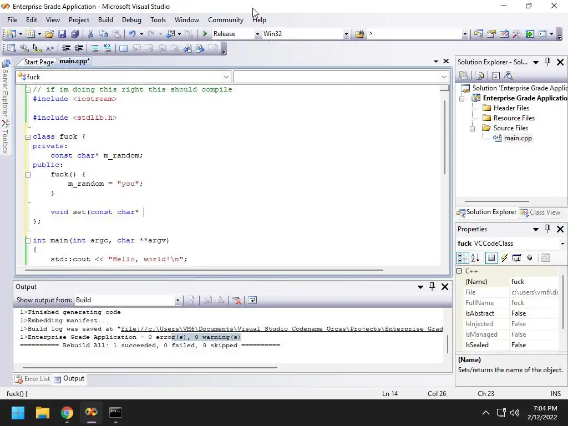Click the Copy toolbar icon
This screenshot has width=568, height=426.
click(x=103, y=34)
